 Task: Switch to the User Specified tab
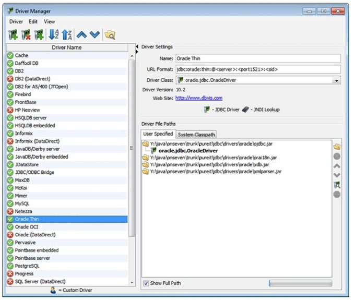click(x=158, y=134)
